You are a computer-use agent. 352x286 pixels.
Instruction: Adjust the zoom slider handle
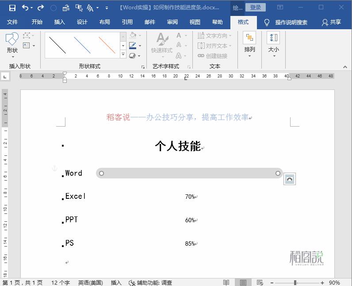(x=295, y=282)
